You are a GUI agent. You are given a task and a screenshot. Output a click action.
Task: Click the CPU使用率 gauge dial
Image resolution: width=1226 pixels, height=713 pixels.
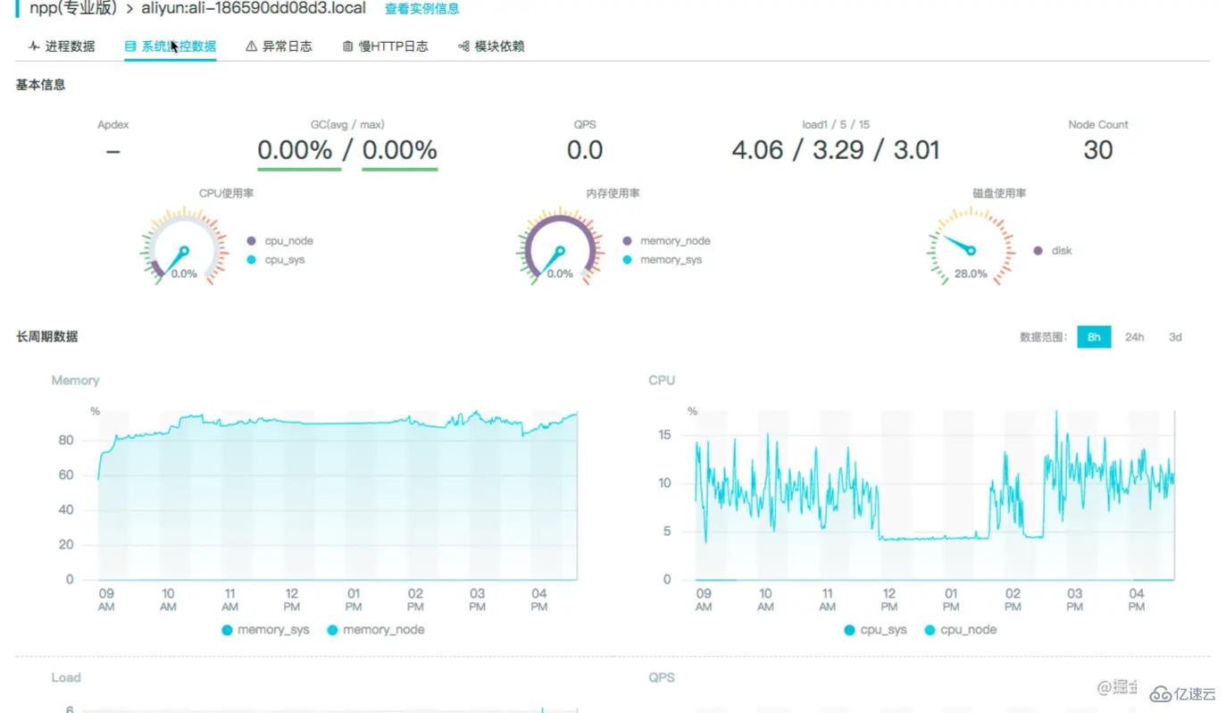pos(183,247)
